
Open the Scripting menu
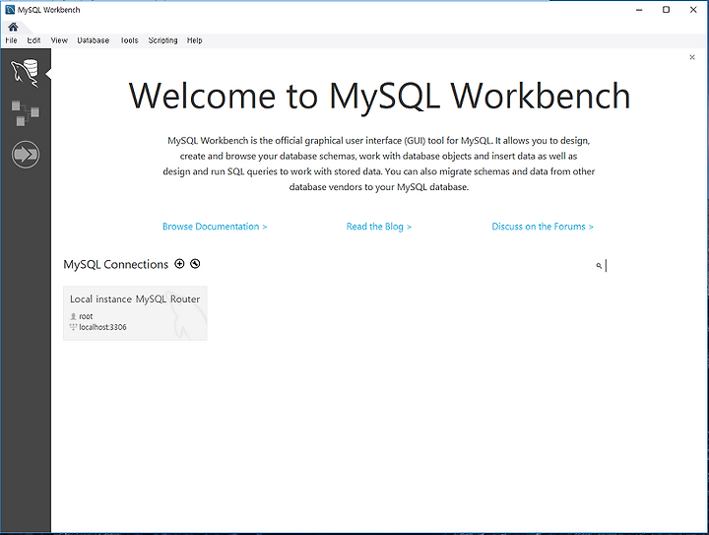tap(162, 40)
